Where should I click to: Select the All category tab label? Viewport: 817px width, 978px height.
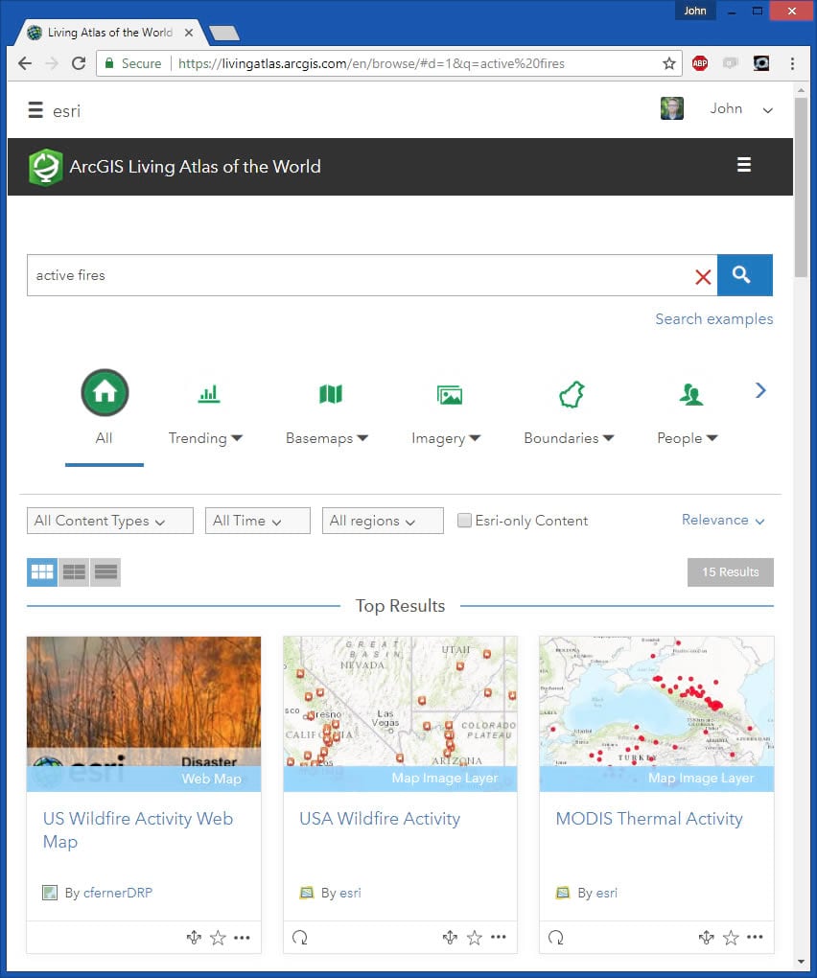[x=105, y=438]
